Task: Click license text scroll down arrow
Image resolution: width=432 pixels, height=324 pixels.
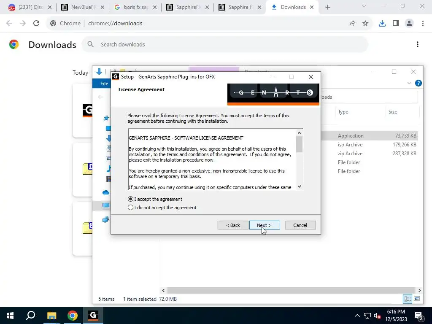Action: coord(299,186)
